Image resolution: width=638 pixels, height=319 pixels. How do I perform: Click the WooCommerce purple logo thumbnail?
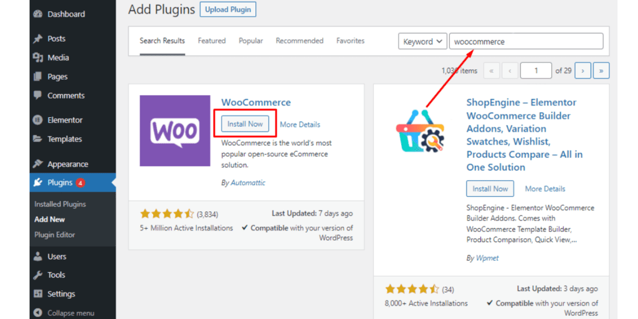[175, 131]
